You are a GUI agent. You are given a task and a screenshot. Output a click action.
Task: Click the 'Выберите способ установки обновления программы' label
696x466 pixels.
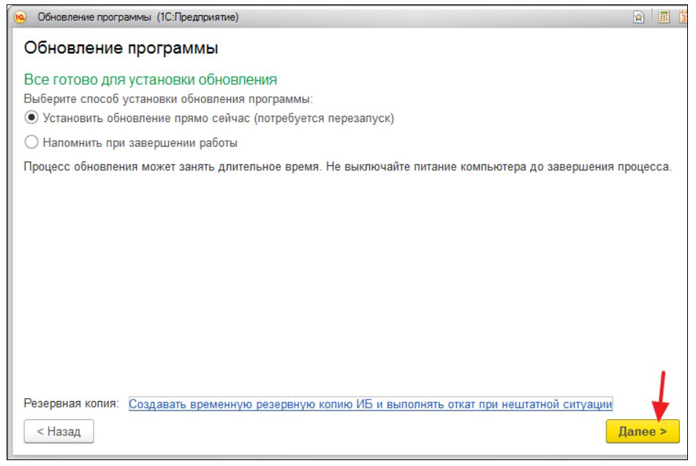click(173, 98)
